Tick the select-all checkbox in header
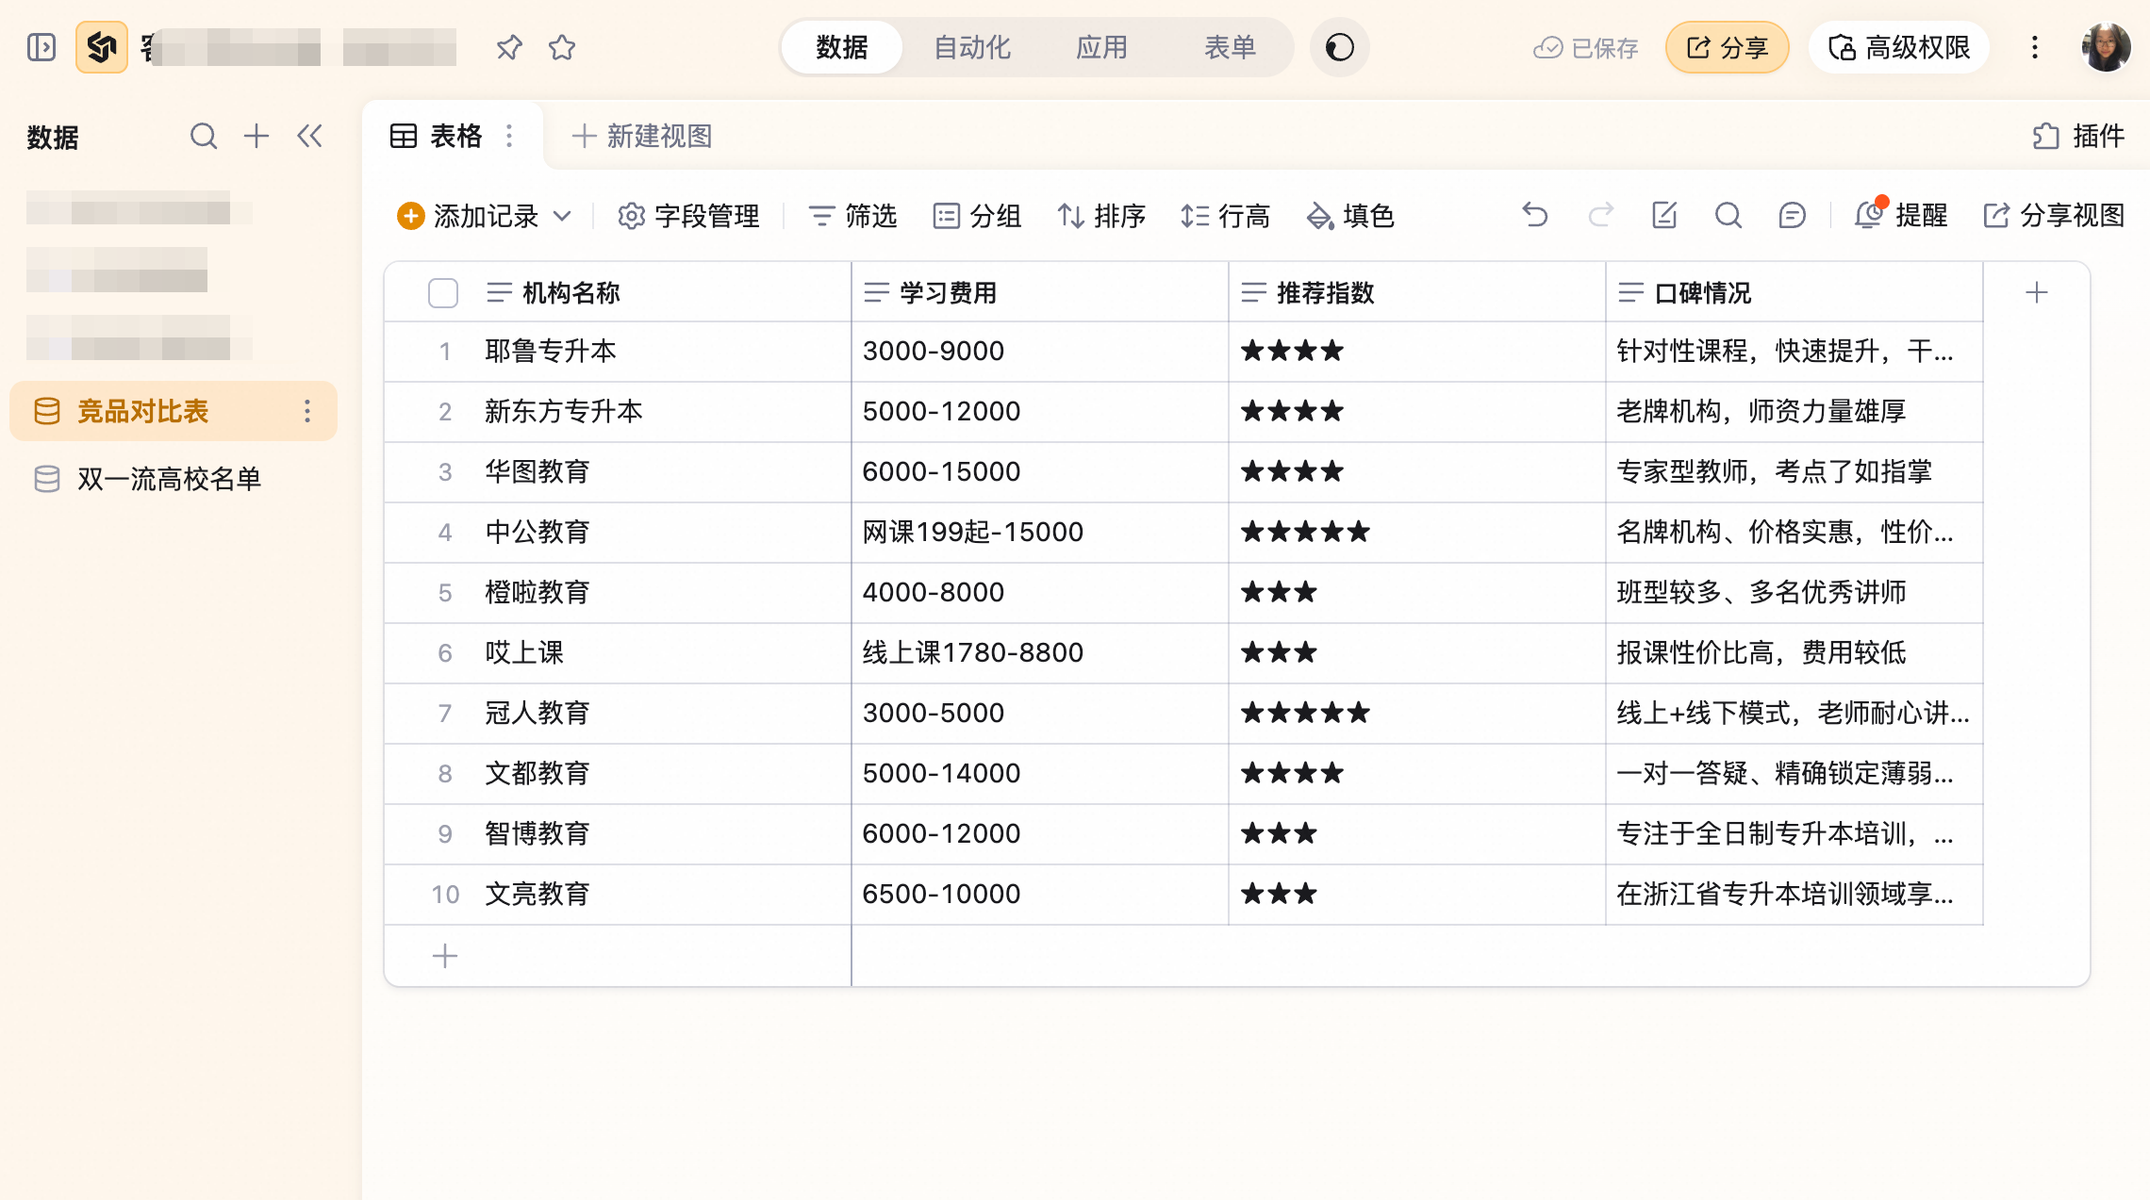2150x1200 pixels. click(443, 293)
